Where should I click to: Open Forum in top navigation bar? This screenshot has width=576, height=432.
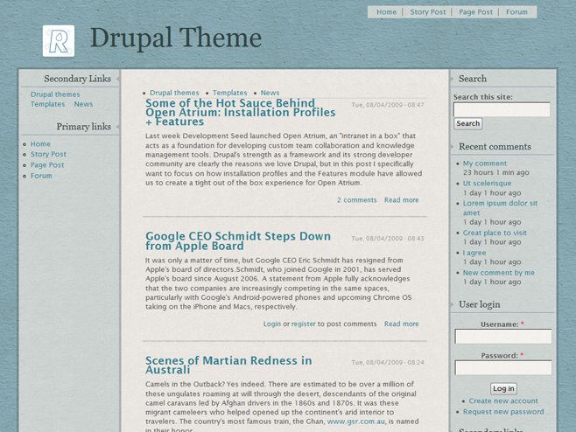point(516,12)
